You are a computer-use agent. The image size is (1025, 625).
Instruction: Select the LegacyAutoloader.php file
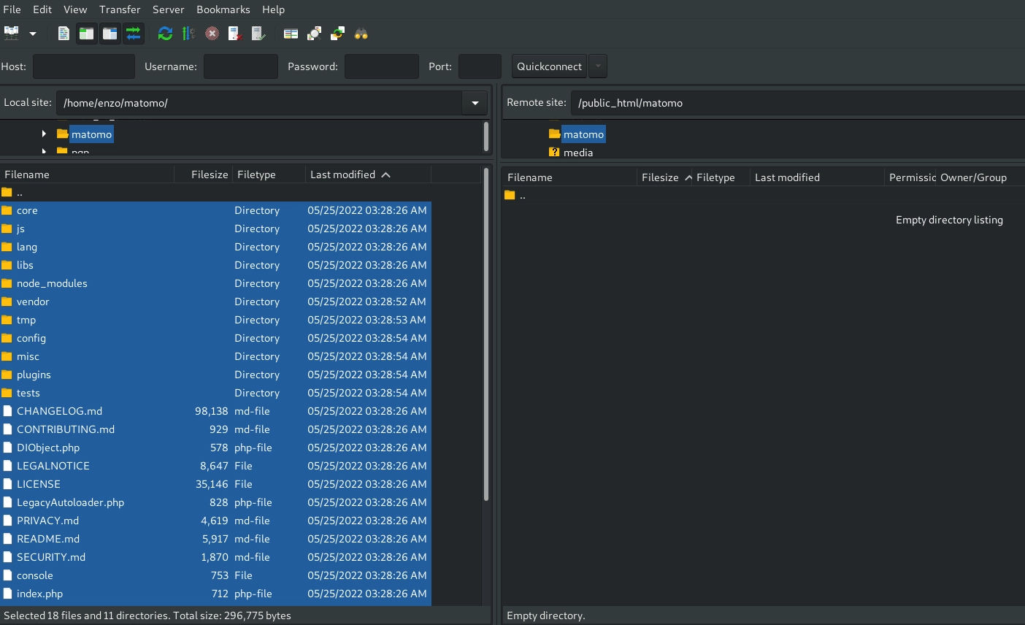215,502
